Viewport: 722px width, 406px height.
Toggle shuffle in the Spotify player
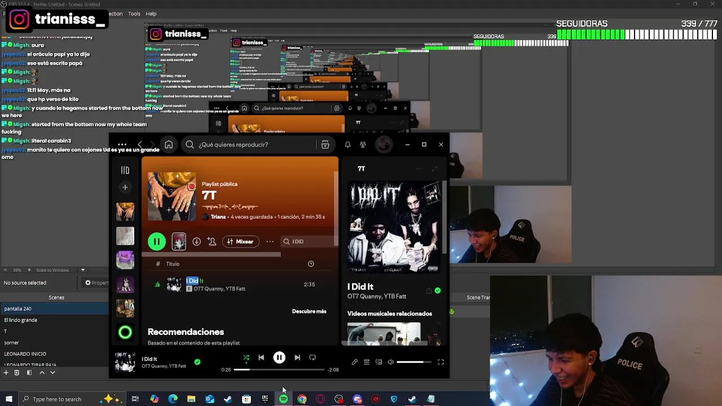[x=246, y=358]
